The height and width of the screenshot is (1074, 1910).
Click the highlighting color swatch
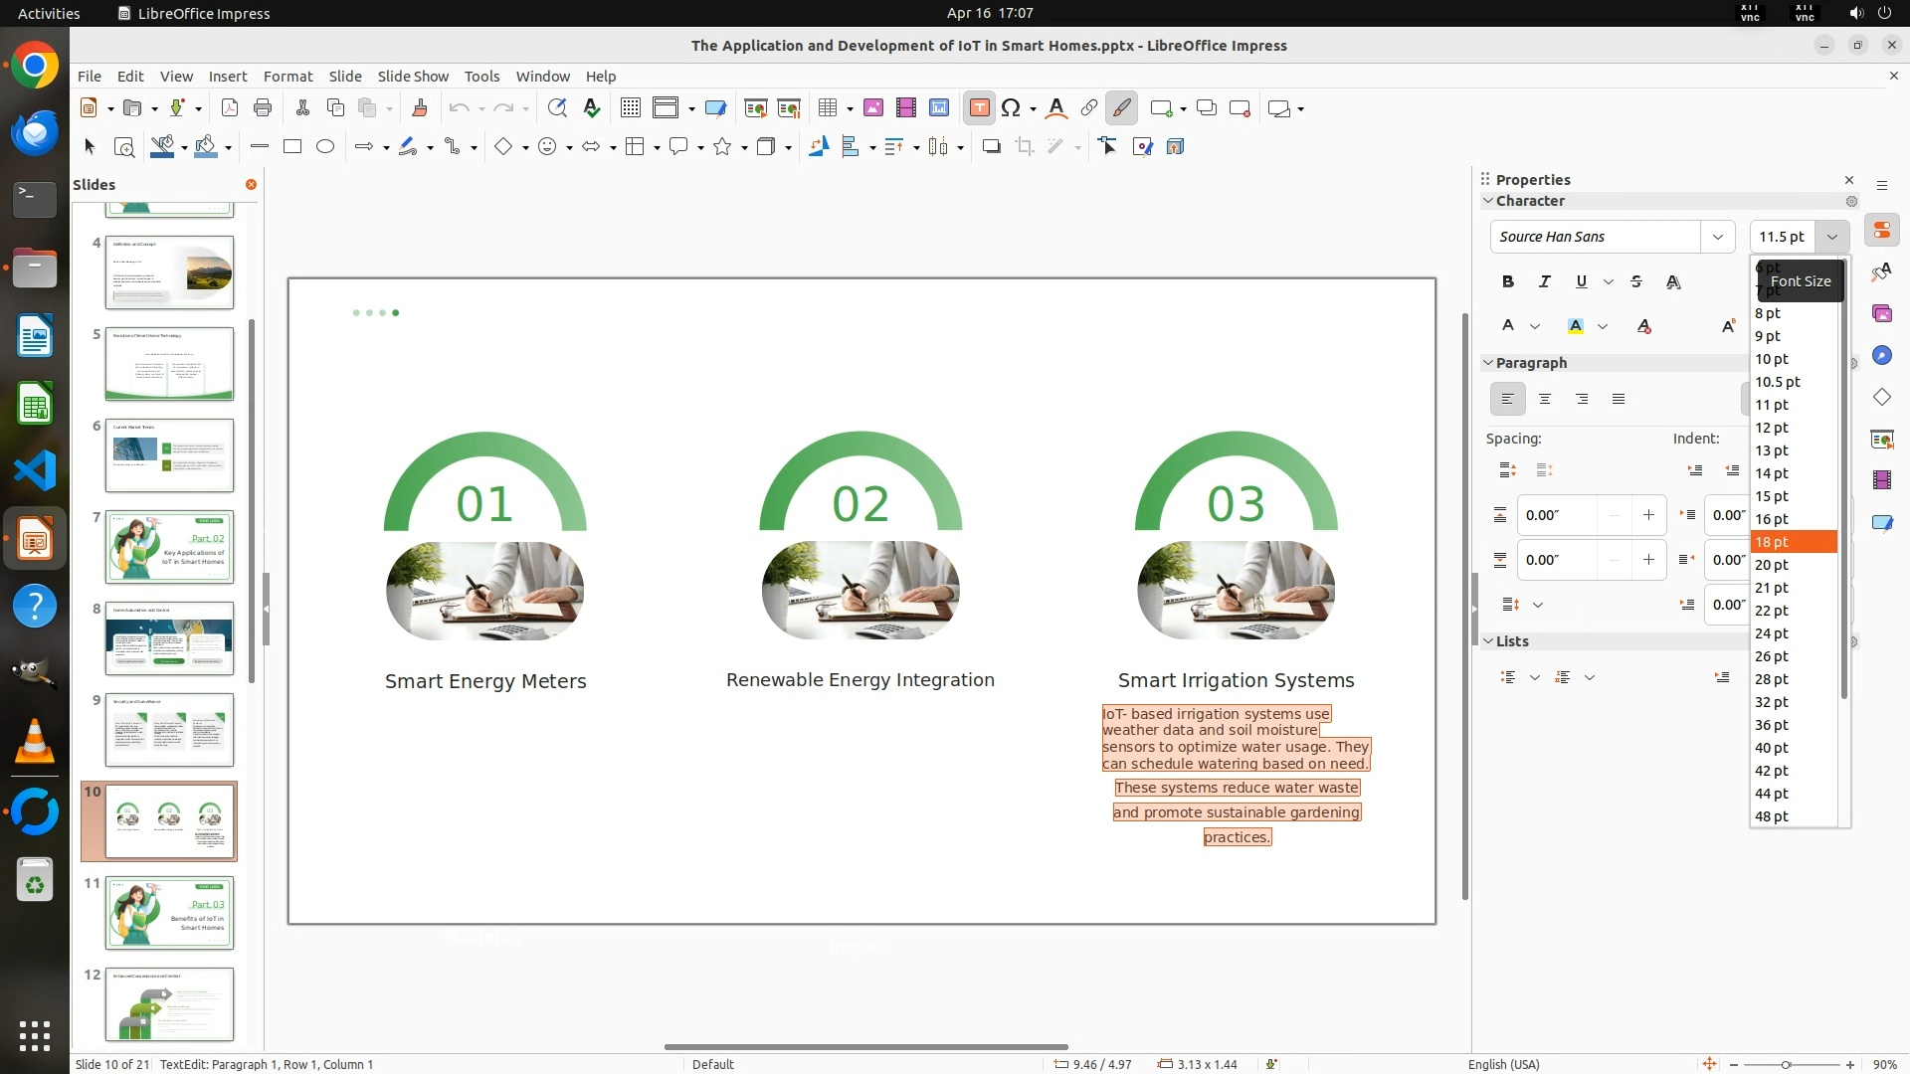tap(1576, 326)
